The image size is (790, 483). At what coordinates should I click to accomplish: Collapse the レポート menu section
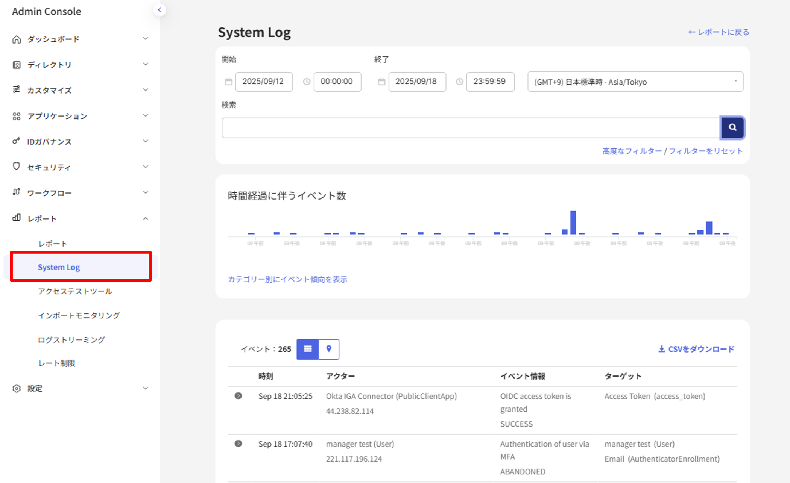pyautogui.click(x=146, y=218)
